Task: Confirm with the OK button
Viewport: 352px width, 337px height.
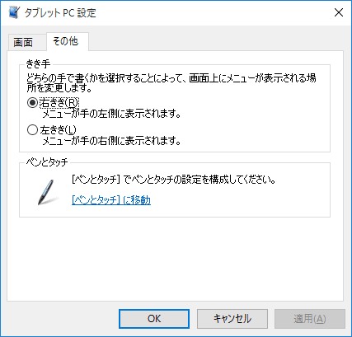Action: [x=154, y=319]
